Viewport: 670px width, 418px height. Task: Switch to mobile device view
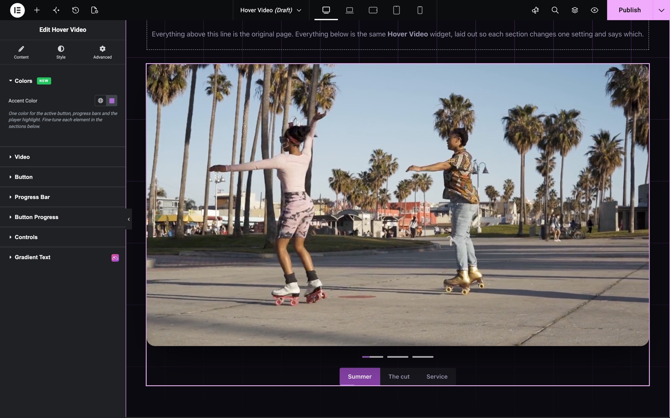click(420, 10)
